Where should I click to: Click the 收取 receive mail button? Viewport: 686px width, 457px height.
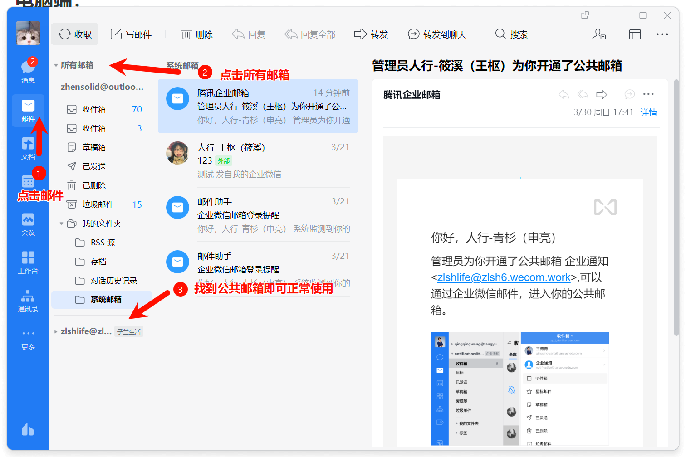(x=75, y=34)
